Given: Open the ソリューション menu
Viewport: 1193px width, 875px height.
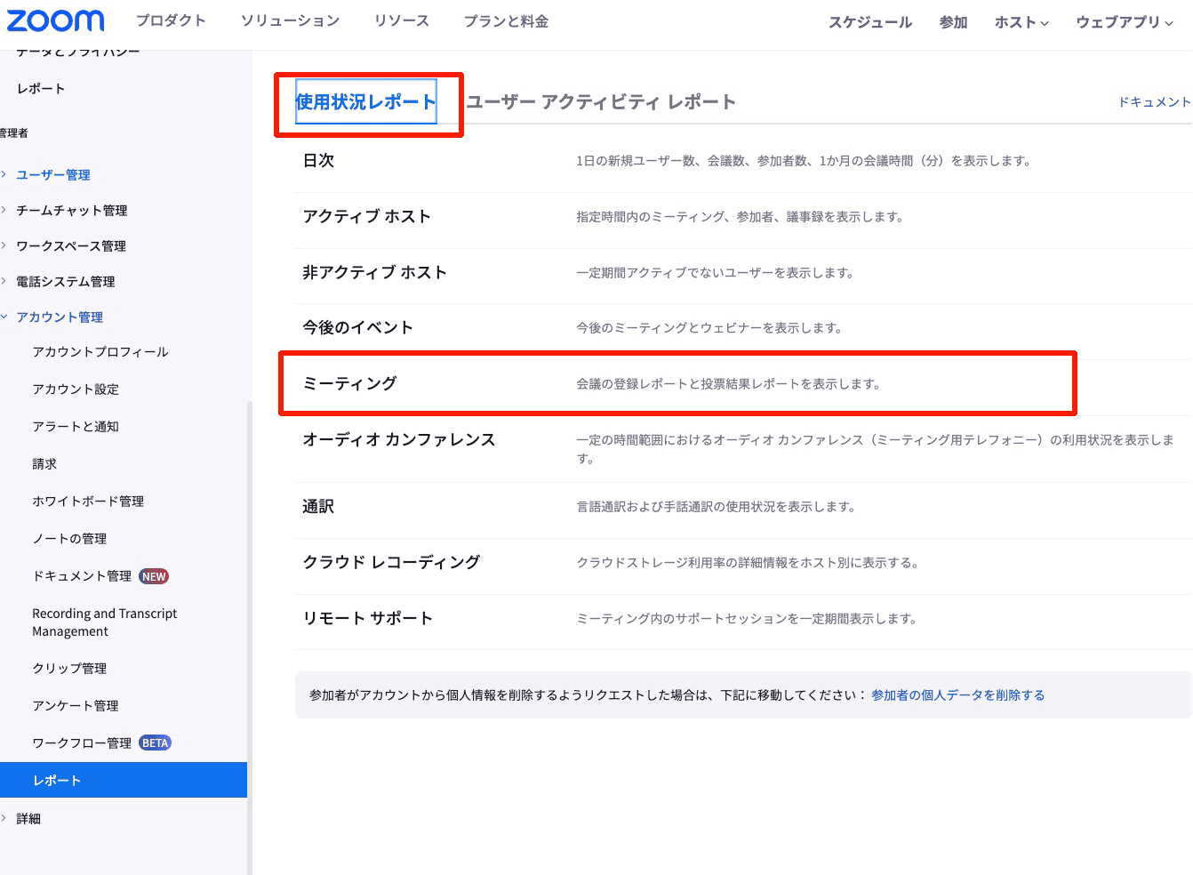Looking at the screenshot, I should coord(290,20).
